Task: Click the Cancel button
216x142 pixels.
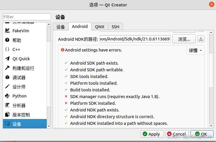Action: (x=177, y=134)
